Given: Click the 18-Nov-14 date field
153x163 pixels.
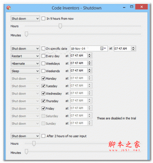Looking at the screenshot, I should [89, 49].
